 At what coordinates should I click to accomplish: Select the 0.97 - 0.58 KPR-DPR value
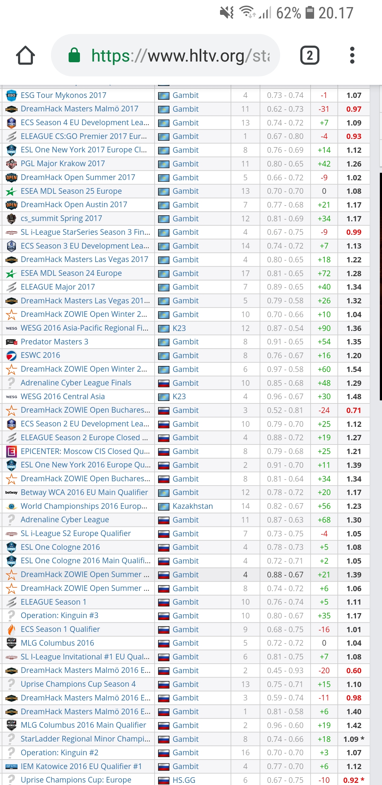[285, 369]
